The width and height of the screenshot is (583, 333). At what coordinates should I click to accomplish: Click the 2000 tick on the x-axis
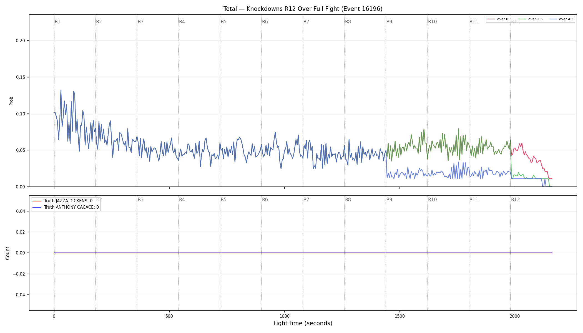pyautogui.click(x=515, y=316)
